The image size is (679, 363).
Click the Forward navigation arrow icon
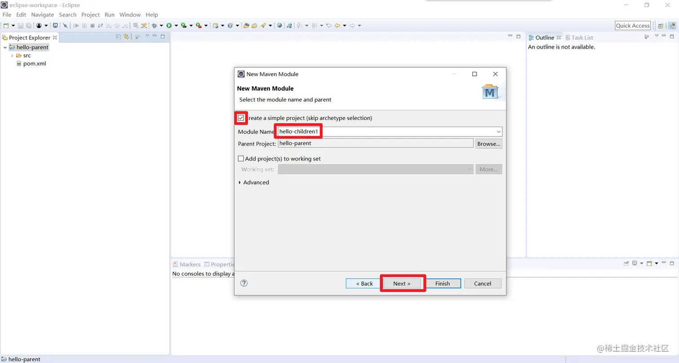coord(352,26)
